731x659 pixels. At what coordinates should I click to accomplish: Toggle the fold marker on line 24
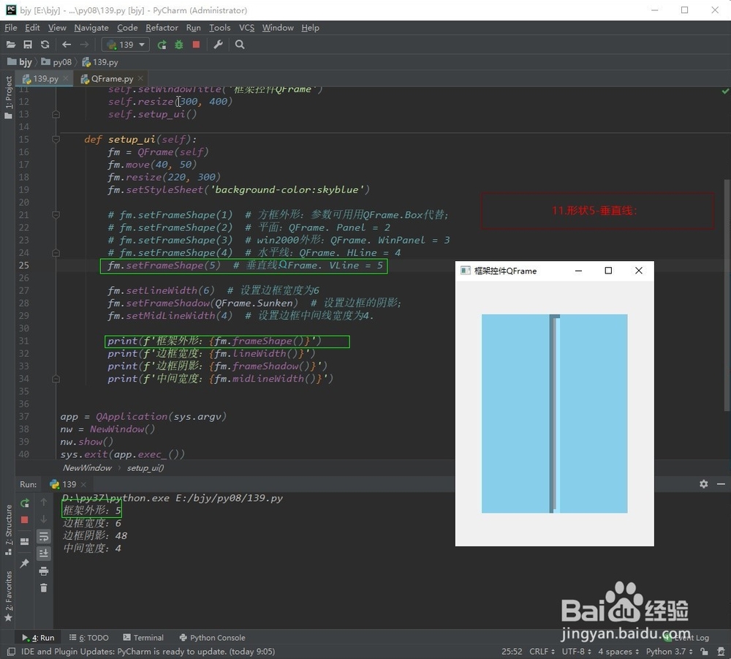[x=56, y=252]
